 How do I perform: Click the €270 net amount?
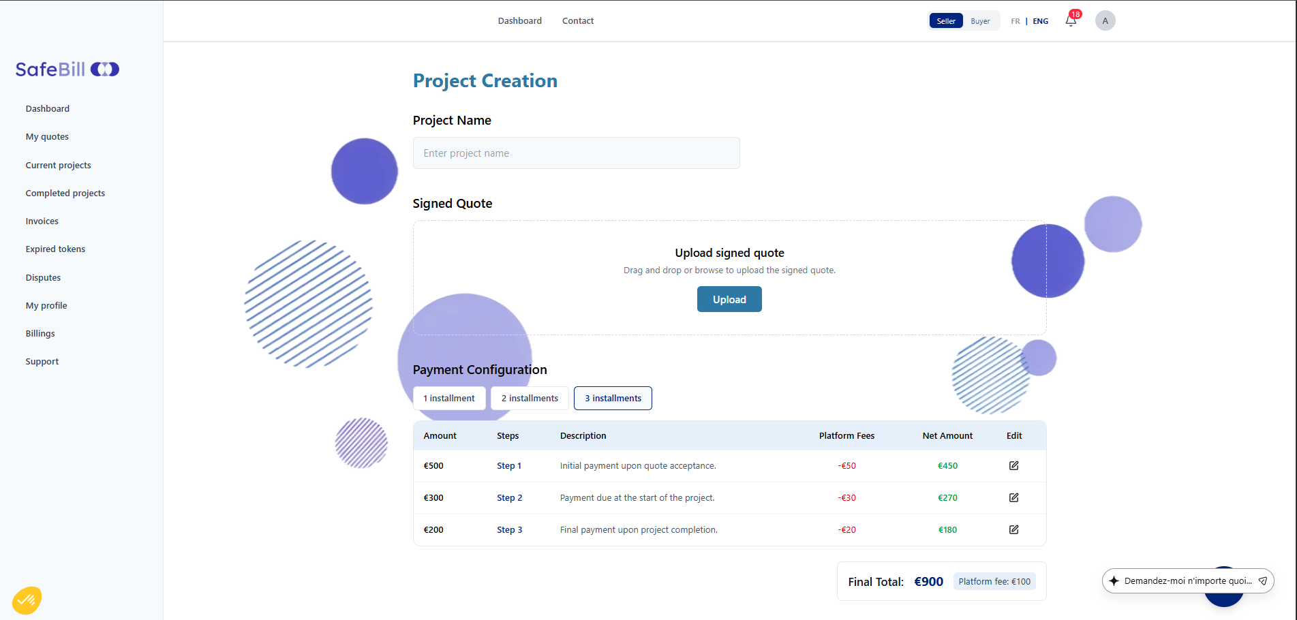pos(947,497)
